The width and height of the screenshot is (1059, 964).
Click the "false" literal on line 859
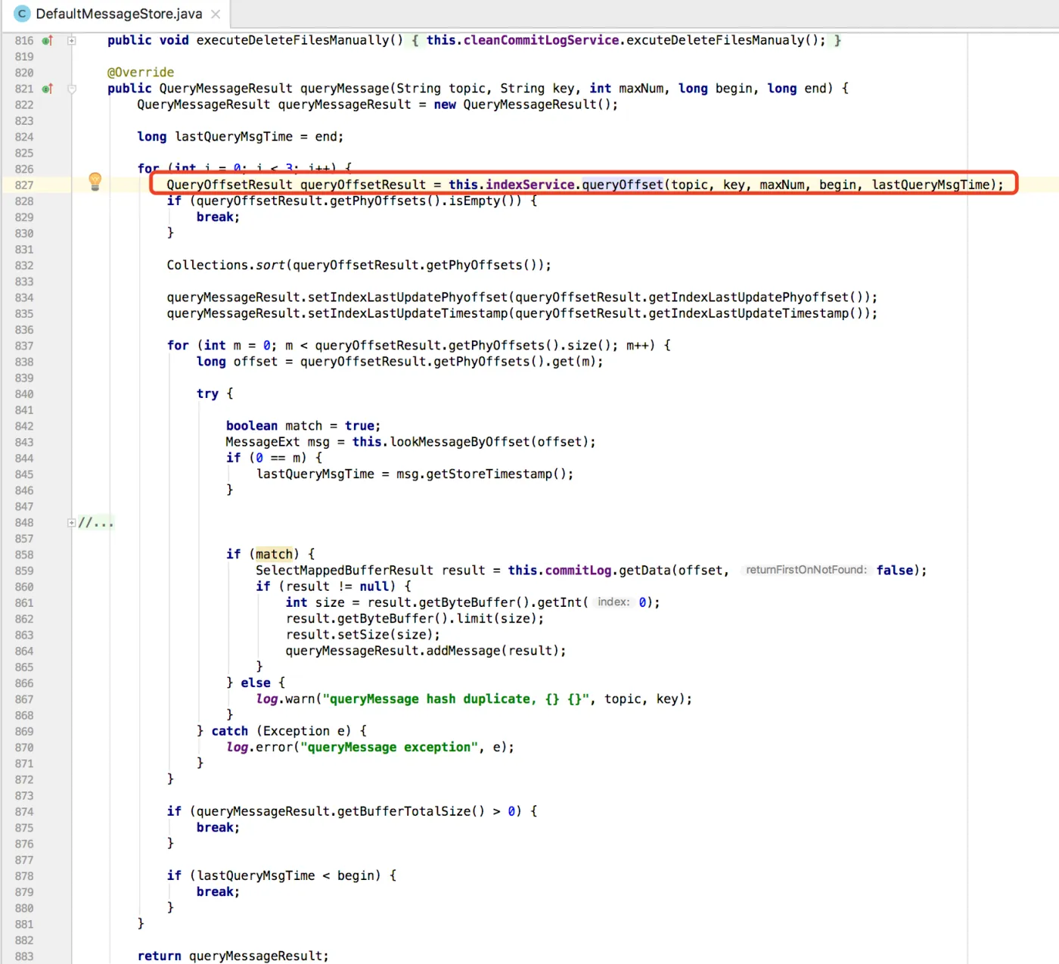[x=895, y=571]
